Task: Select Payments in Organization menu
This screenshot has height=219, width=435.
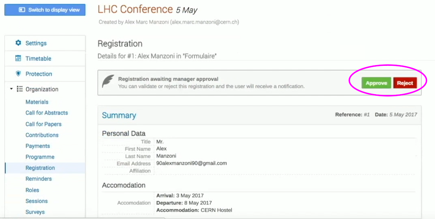Action: point(38,146)
